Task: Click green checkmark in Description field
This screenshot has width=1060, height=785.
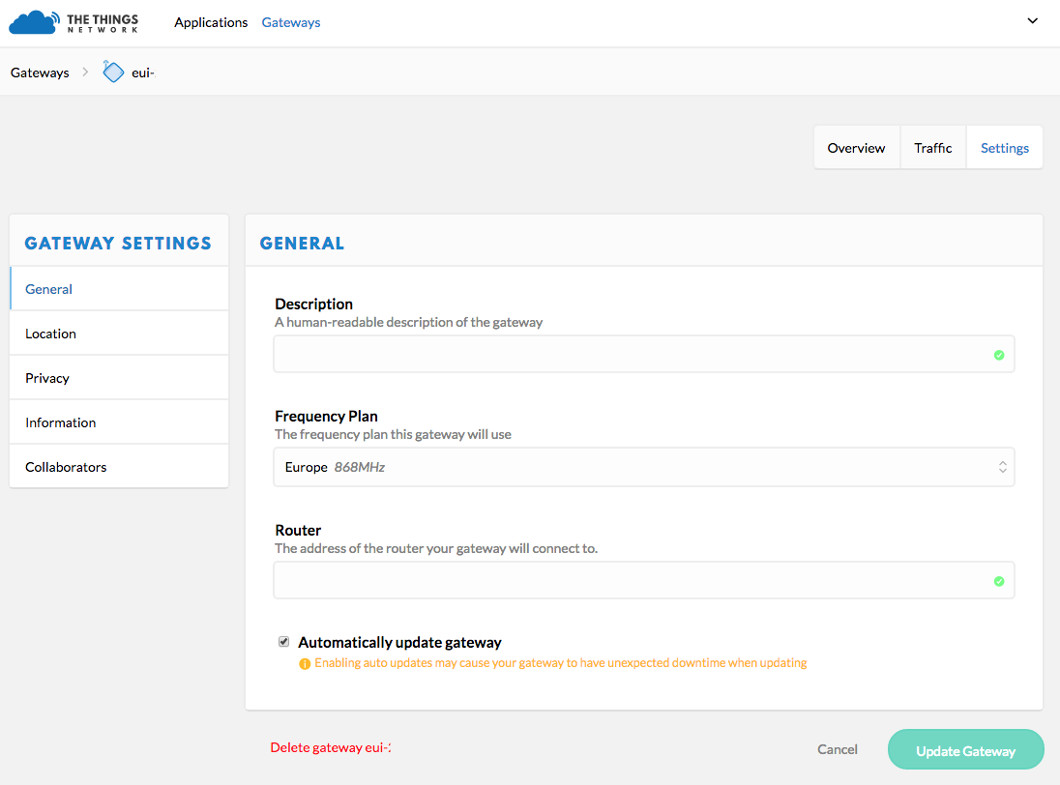Action: pyautogui.click(x=999, y=355)
